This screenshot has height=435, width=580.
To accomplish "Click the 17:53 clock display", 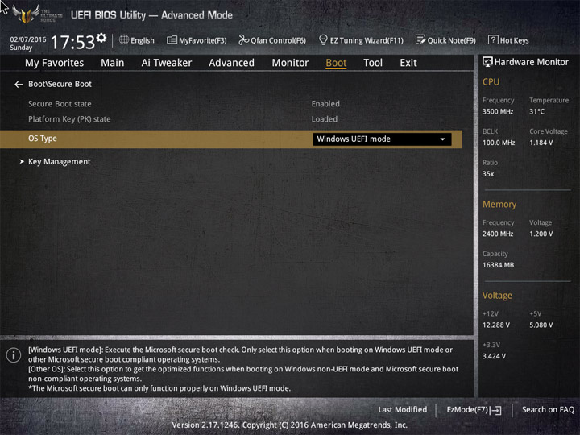I will pos(72,42).
